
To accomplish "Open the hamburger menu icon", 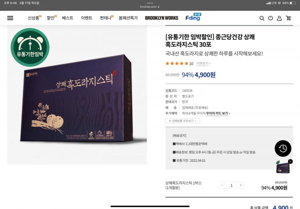I will pos(10,18).
